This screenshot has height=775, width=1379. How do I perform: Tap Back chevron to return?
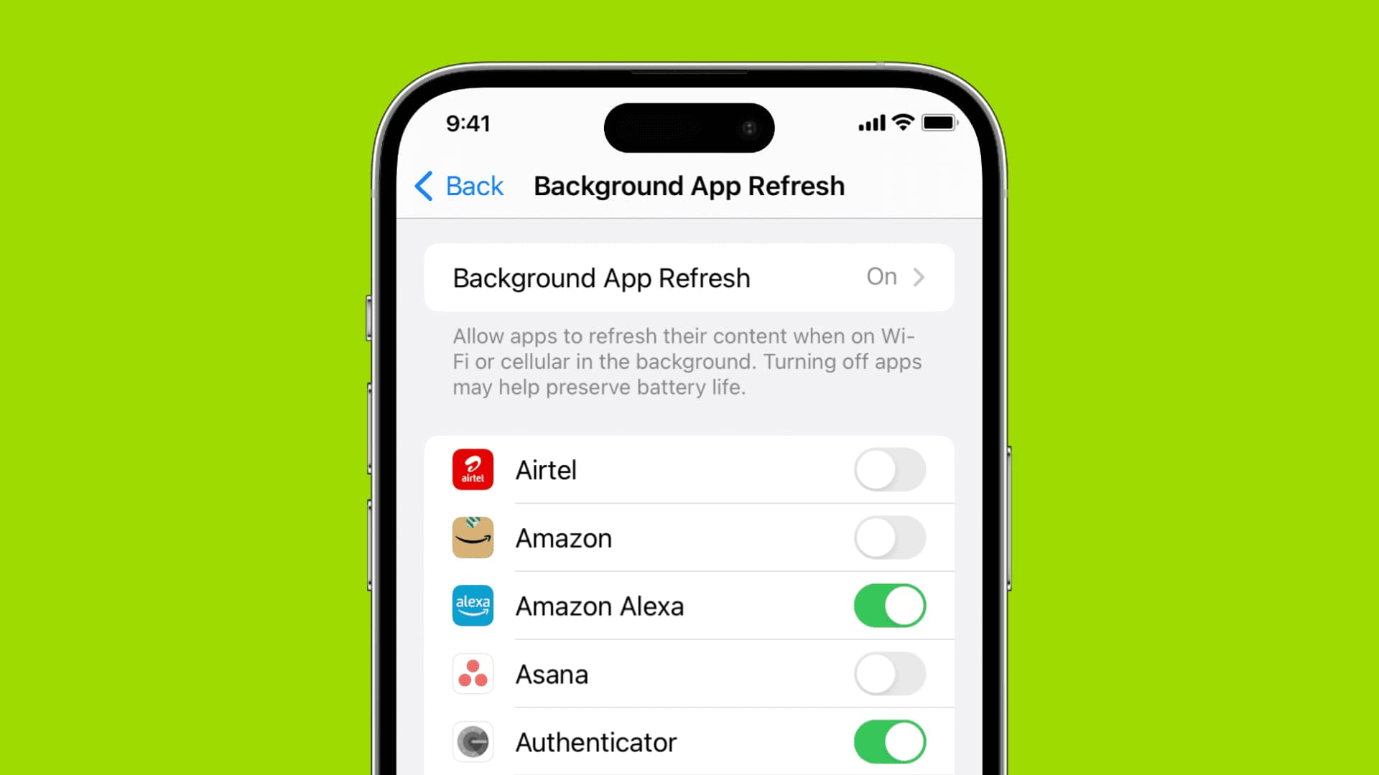coord(423,185)
